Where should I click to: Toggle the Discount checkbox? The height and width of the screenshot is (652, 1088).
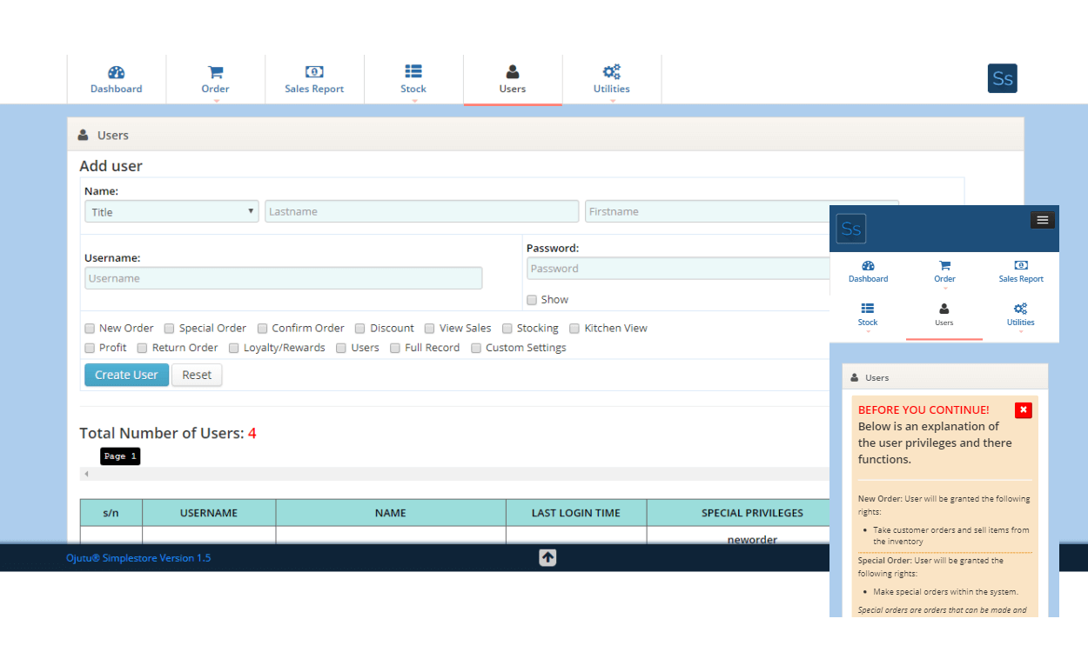coord(361,329)
